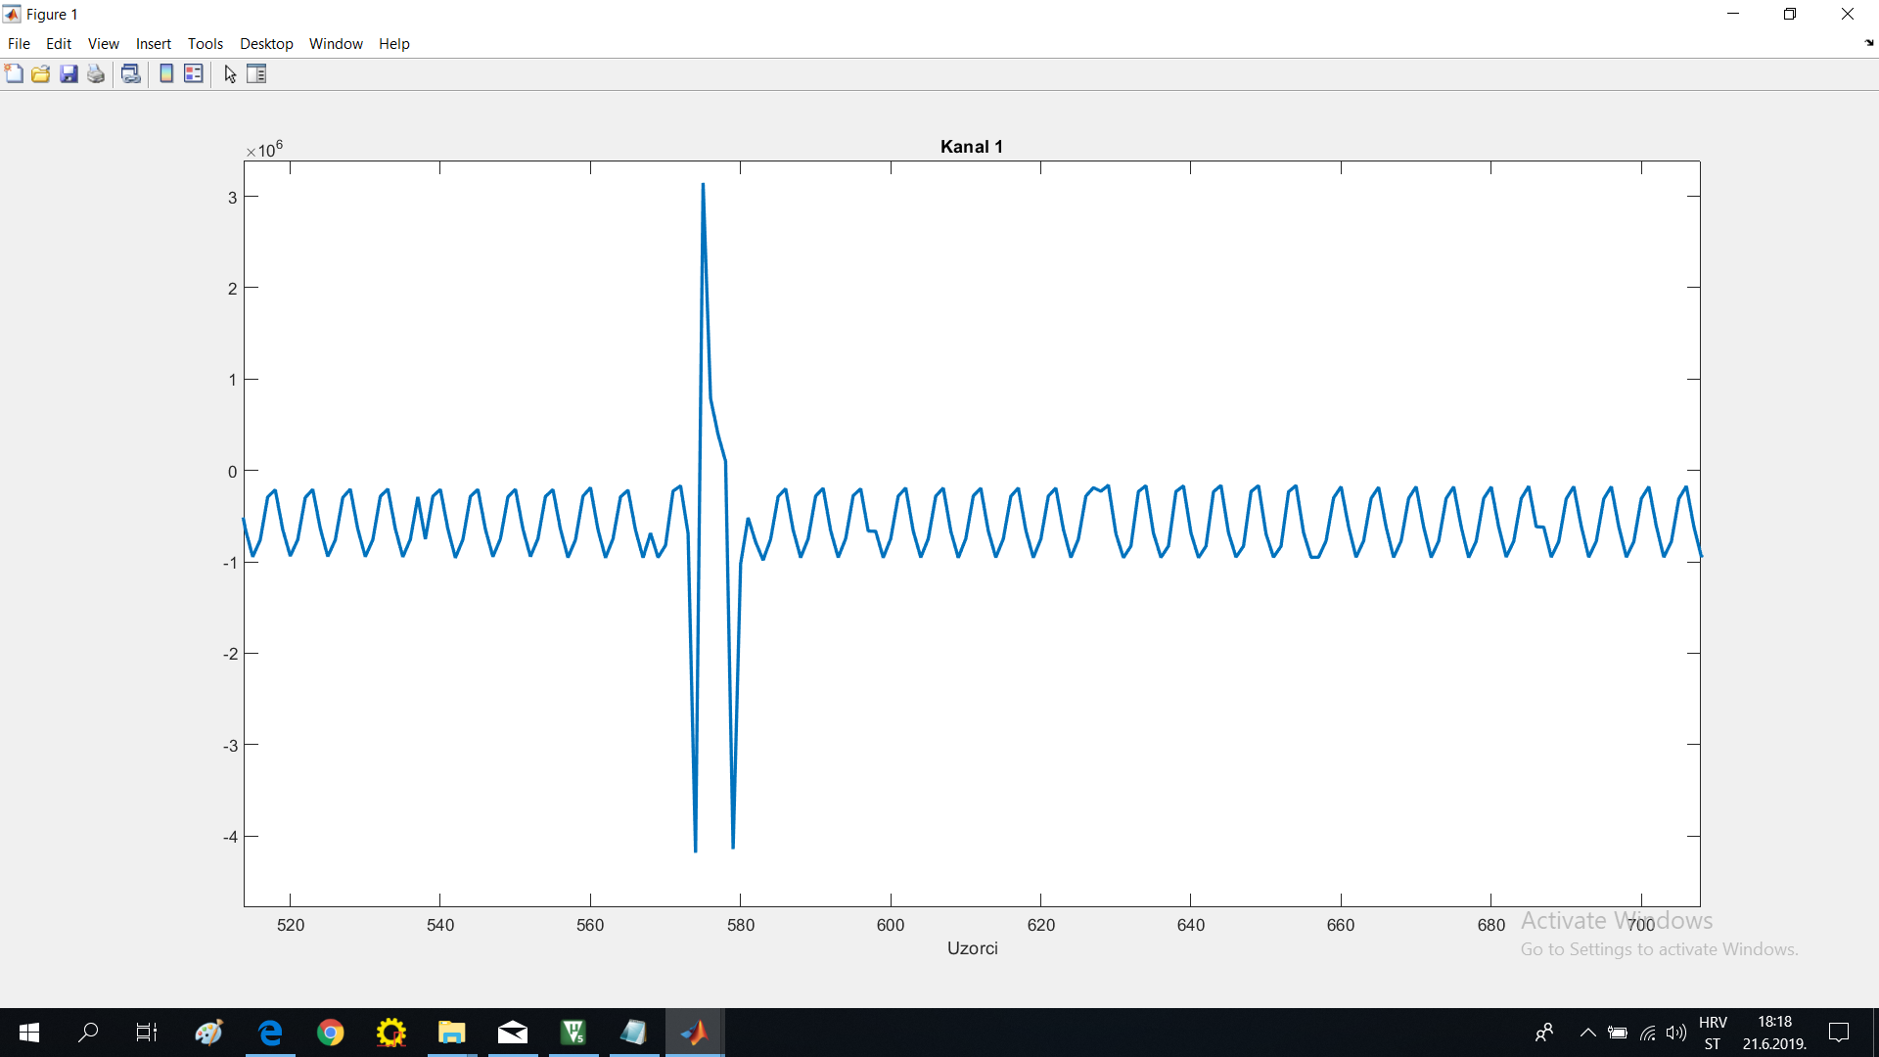The image size is (1879, 1057).
Task: Show hidden system tray icons
Action: coord(1587,1033)
